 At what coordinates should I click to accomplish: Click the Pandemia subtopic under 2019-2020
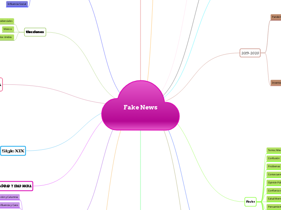click(x=276, y=17)
